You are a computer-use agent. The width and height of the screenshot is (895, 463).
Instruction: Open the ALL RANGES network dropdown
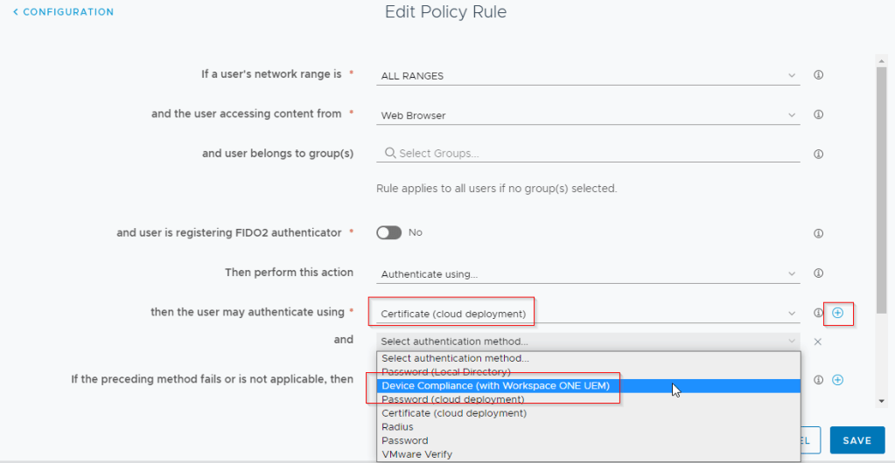pyautogui.click(x=588, y=76)
